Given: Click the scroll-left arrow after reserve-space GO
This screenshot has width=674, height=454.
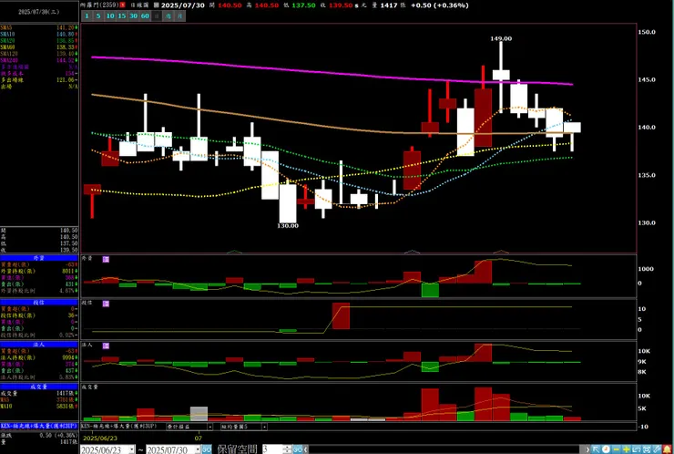Looking at the screenshot, I should click(306, 449).
